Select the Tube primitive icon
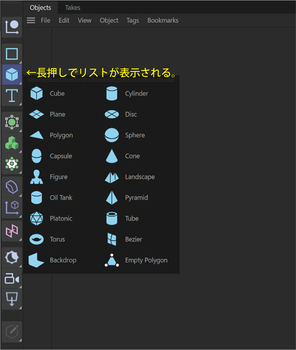 [x=112, y=218]
